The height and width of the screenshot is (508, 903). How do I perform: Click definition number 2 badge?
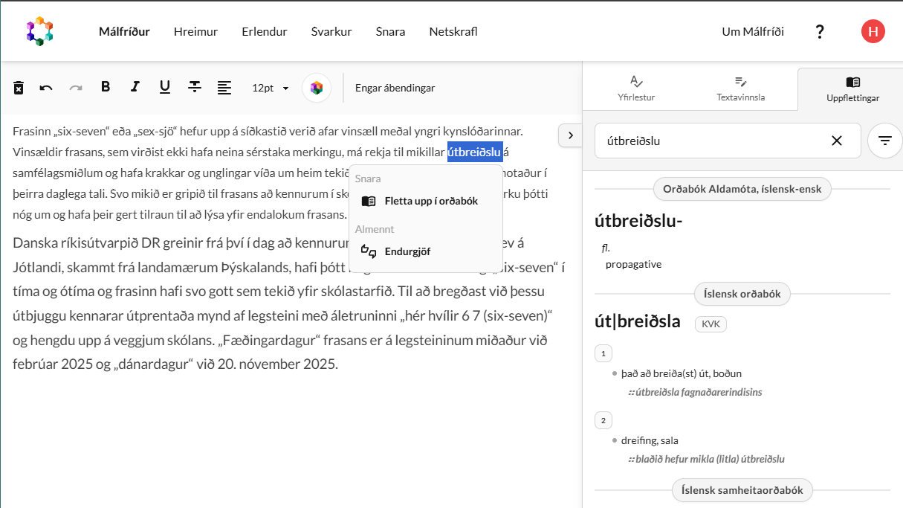pos(603,420)
